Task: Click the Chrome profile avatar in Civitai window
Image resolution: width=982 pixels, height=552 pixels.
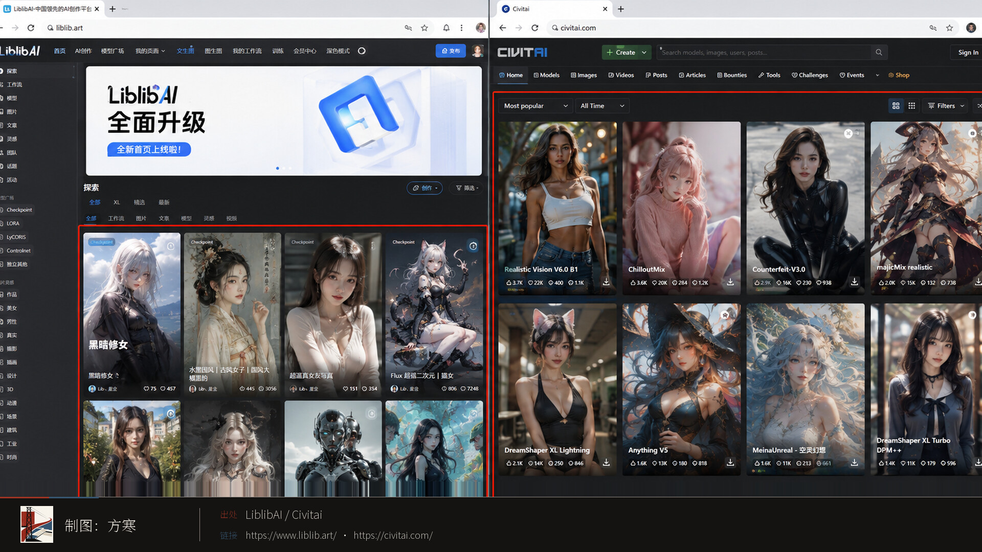Action: tap(971, 28)
